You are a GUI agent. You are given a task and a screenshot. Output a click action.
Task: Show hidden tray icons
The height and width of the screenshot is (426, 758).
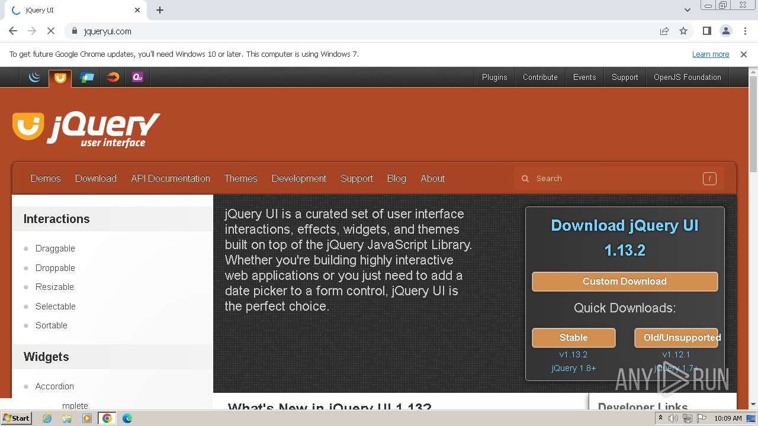point(660,418)
